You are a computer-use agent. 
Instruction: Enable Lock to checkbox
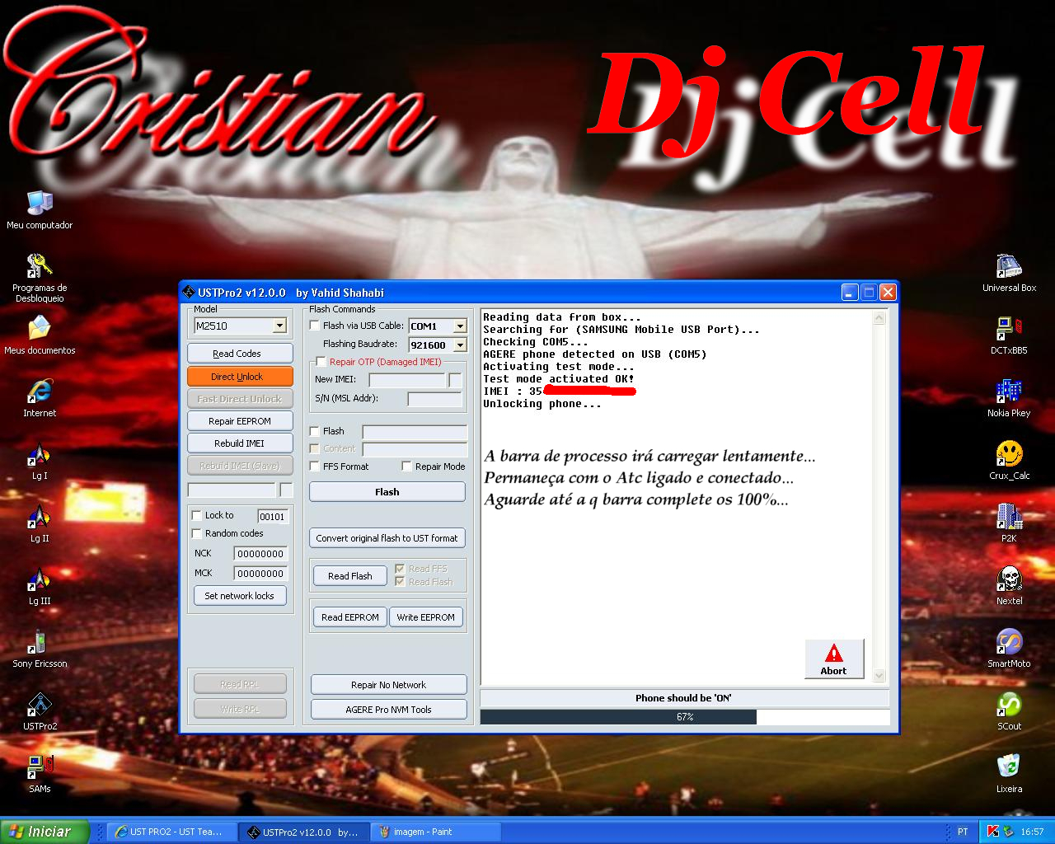coord(197,515)
